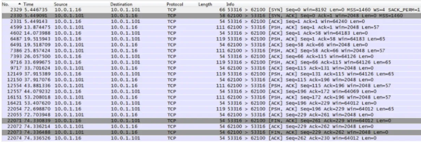421x142 pixels.
Task: Select packet 2330 with SYN, ACK
Action: [210, 16]
